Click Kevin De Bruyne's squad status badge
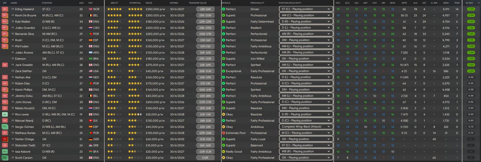 [5, 15]
